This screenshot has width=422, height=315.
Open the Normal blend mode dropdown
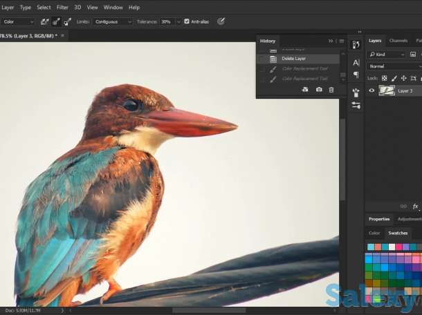pyautogui.click(x=394, y=66)
